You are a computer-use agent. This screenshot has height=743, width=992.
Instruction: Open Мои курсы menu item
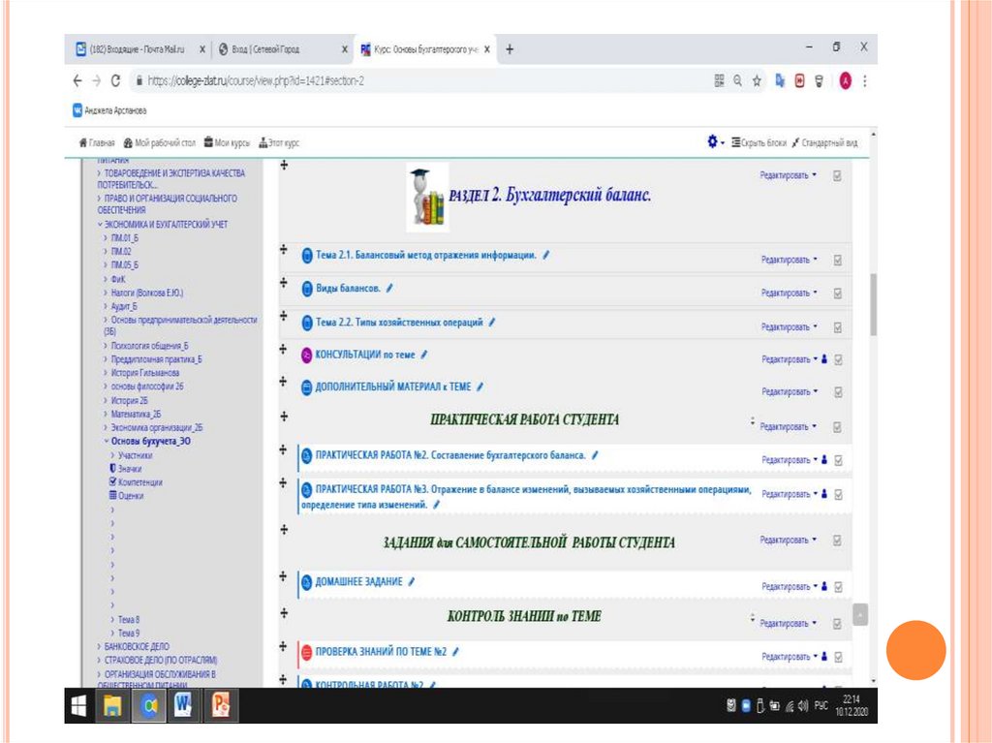(x=227, y=143)
